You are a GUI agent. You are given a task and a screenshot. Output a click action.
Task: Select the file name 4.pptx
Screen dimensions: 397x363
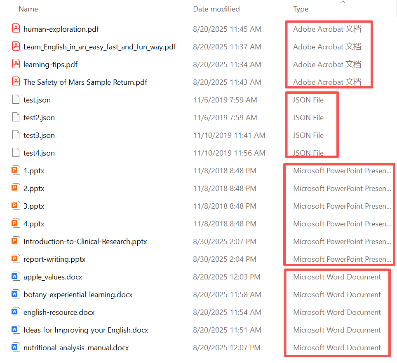click(x=34, y=224)
